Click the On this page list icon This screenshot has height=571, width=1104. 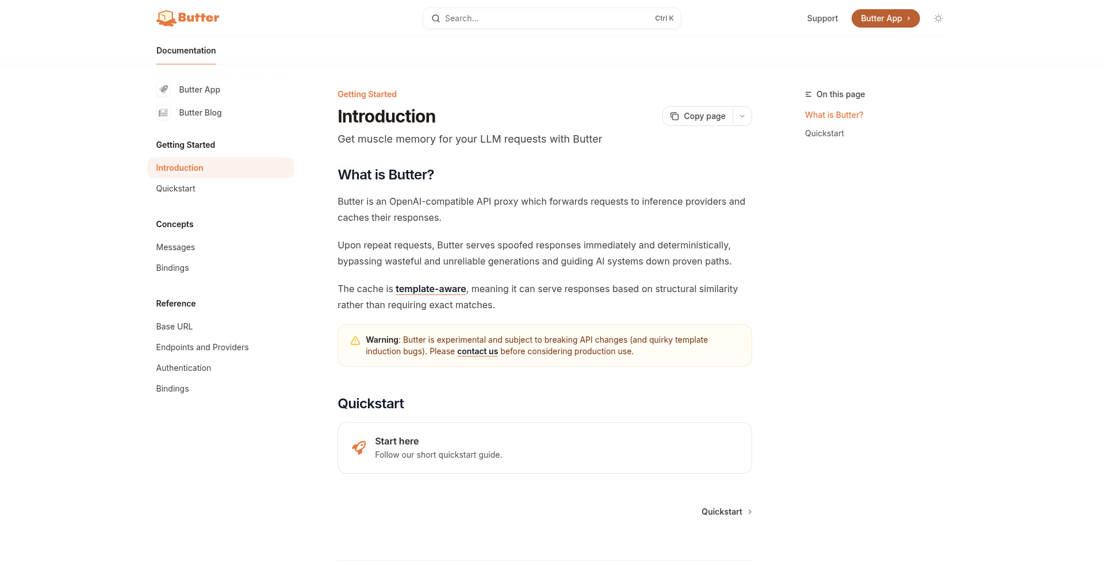(x=808, y=94)
